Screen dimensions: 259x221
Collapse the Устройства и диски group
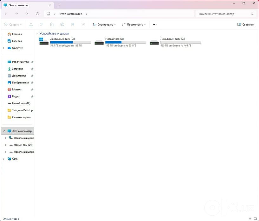click(x=37, y=34)
